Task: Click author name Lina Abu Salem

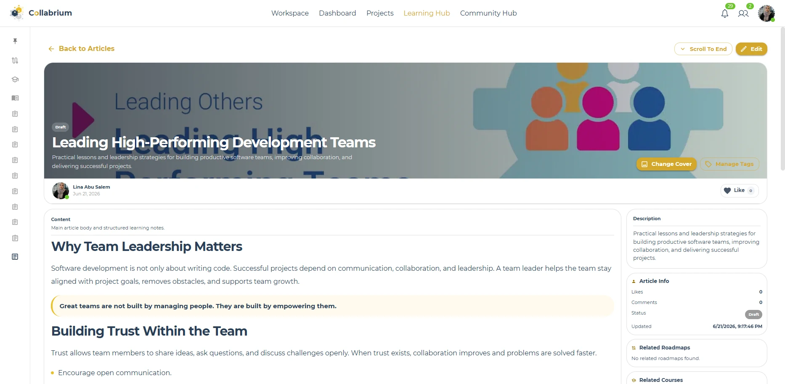Action: (x=91, y=187)
